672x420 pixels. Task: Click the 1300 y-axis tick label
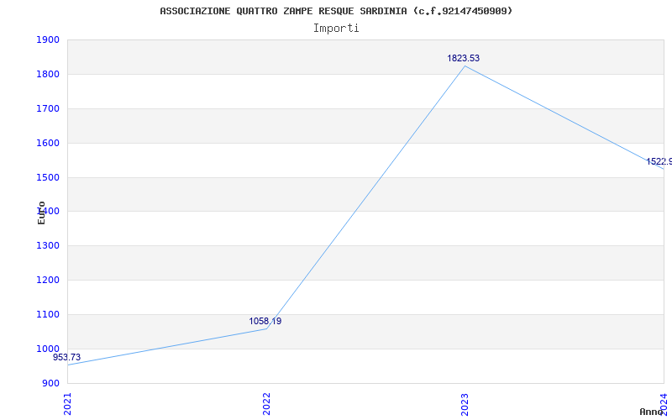tap(48, 245)
